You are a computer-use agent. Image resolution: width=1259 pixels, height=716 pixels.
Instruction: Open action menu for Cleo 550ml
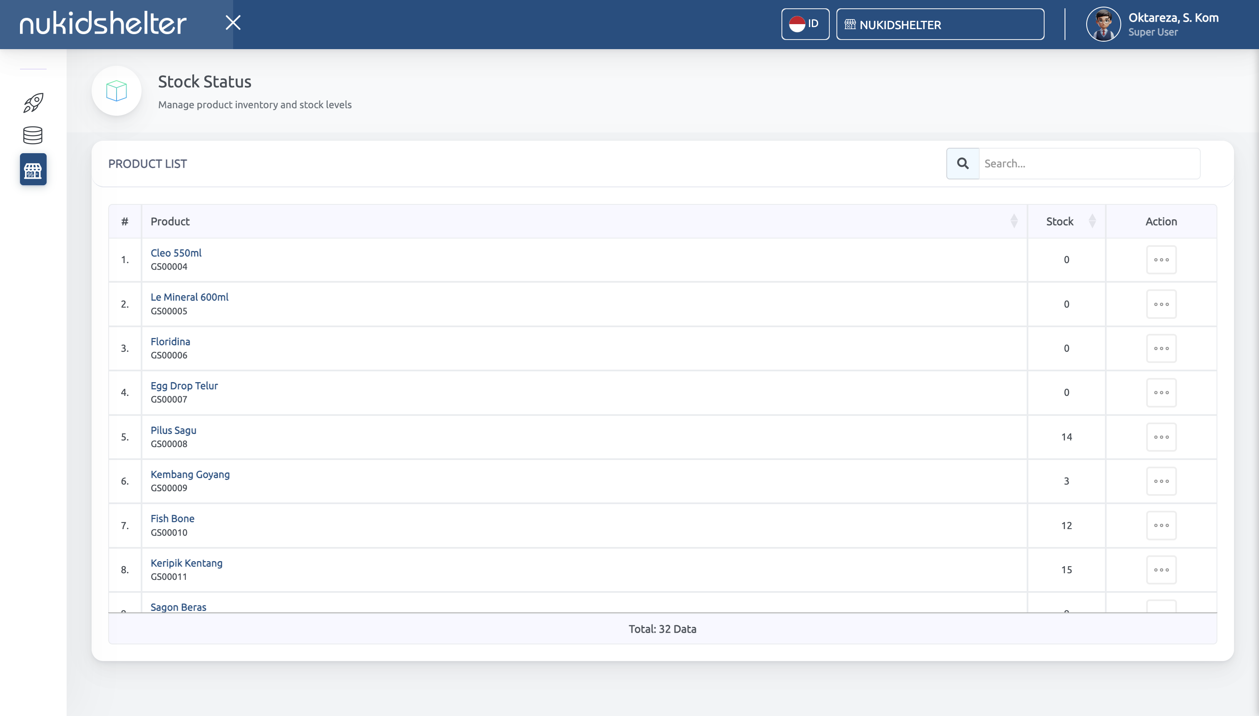click(x=1161, y=260)
